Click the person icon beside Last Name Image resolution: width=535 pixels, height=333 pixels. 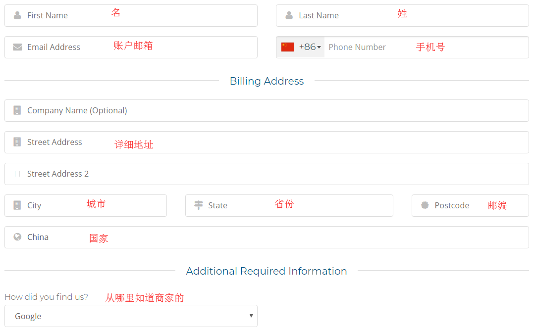(x=289, y=15)
